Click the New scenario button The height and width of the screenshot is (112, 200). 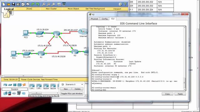(x=66, y=89)
